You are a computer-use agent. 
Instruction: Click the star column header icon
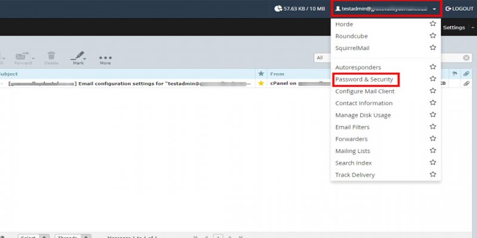point(261,73)
